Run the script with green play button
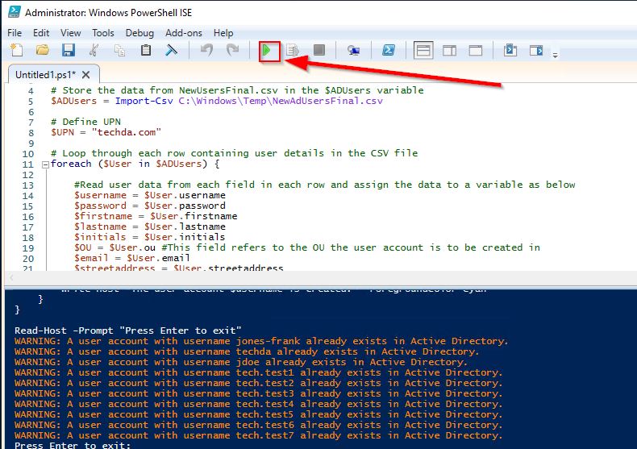637x449 pixels. [x=267, y=51]
